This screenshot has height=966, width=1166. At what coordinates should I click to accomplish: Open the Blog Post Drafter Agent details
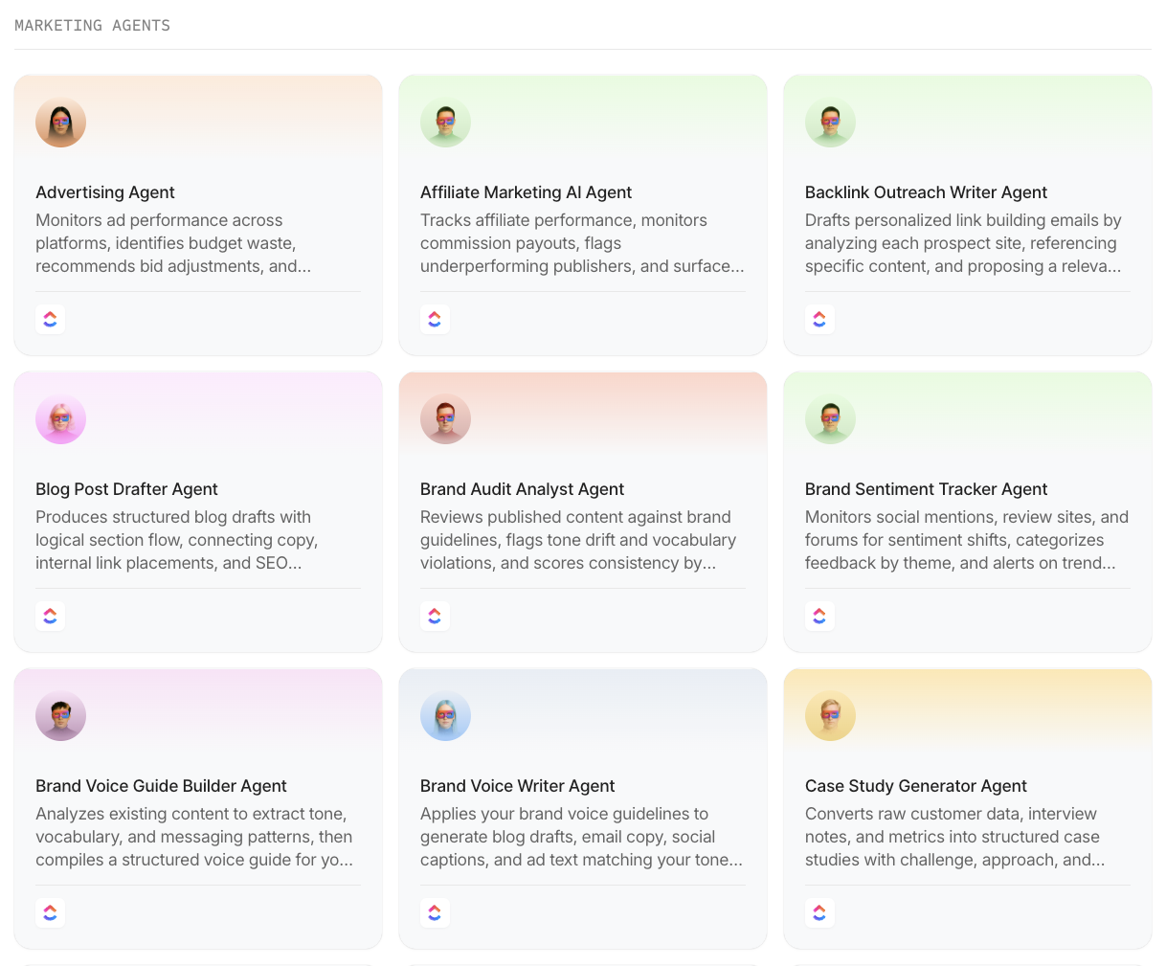tap(197, 511)
